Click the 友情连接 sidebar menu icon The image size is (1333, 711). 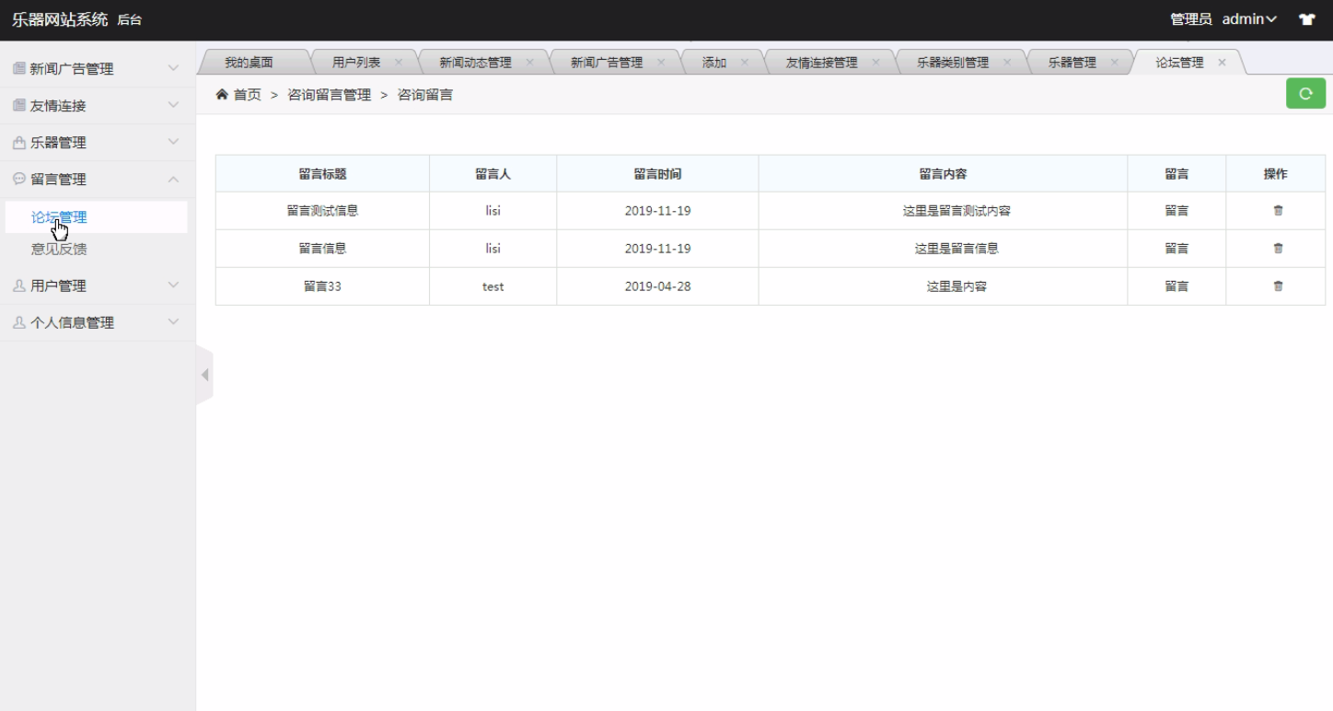(19, 105)
